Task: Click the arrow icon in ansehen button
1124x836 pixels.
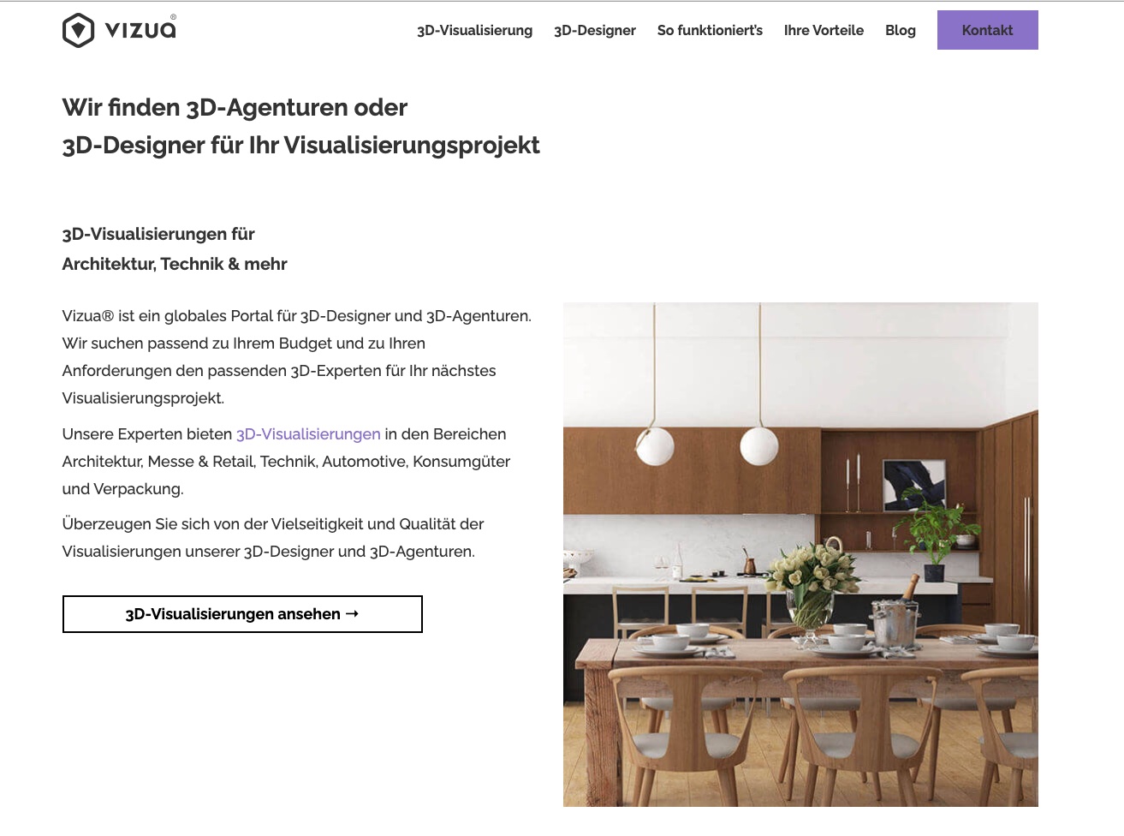Action: [x=352, y=614]
